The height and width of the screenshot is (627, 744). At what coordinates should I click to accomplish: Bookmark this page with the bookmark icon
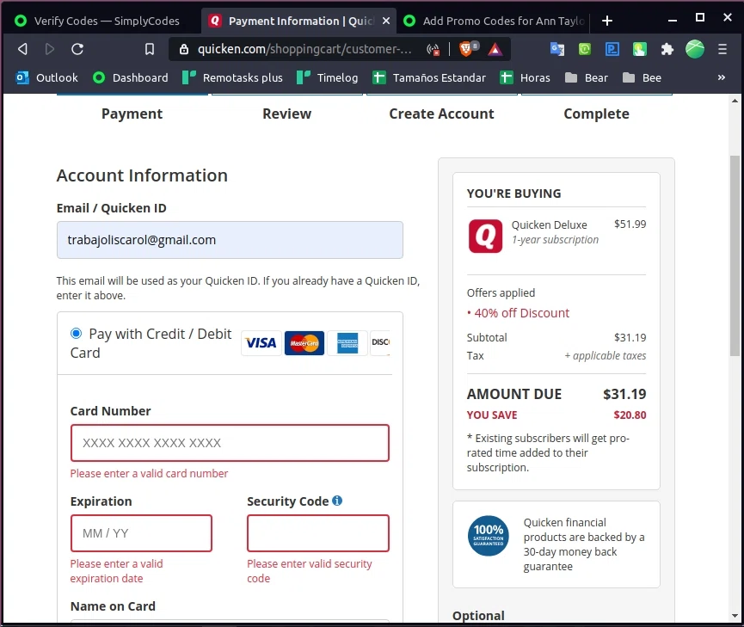pyautogui.click(x=150, y=49)
